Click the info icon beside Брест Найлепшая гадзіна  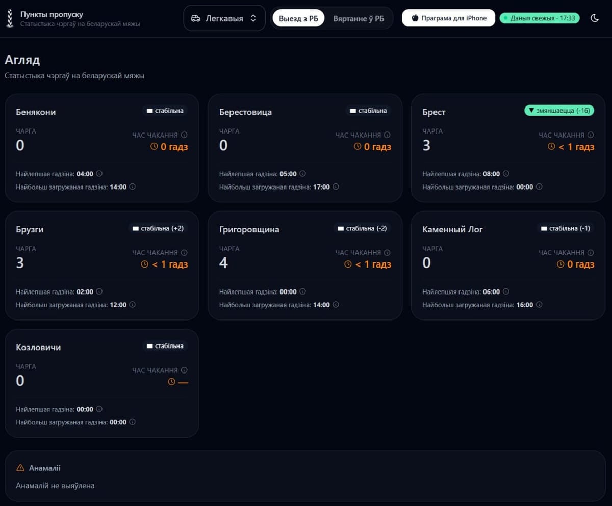coord(506,174)
